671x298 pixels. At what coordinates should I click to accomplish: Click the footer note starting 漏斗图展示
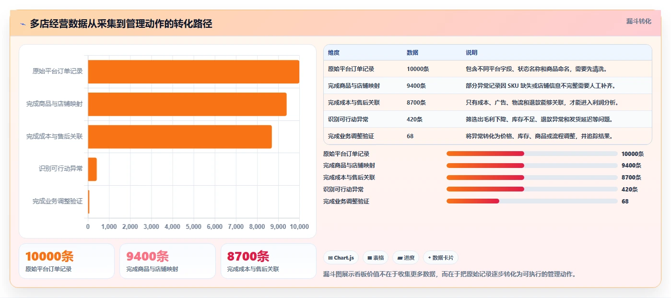click(x=449, y=274)
